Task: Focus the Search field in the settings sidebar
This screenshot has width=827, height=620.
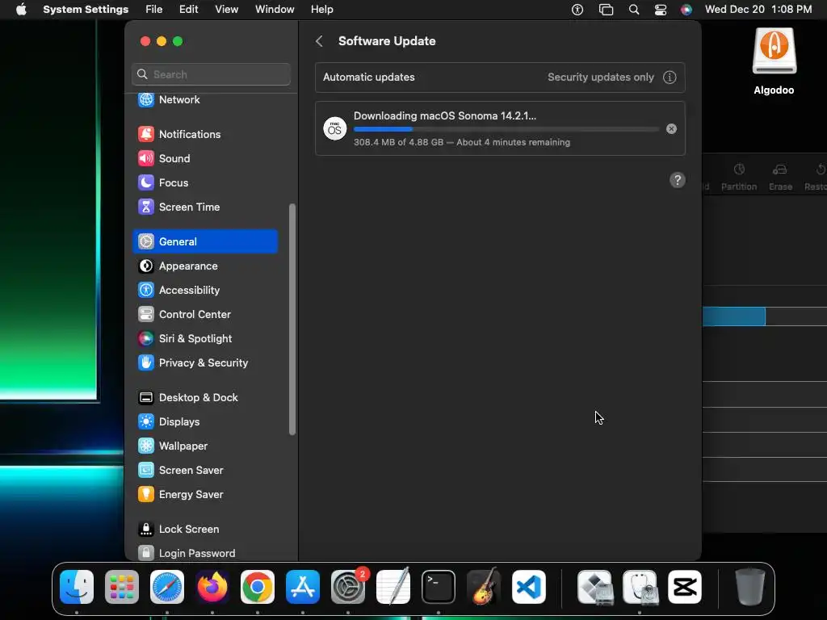Action: [211, 74]
